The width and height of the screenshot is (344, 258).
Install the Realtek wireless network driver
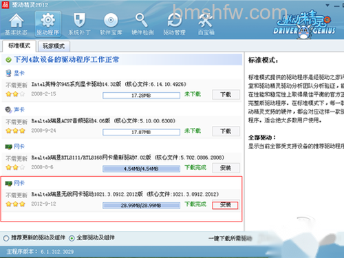pyautogui.click(x=226, y=205)
